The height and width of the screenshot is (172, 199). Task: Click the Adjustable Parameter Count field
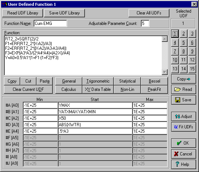145,23
